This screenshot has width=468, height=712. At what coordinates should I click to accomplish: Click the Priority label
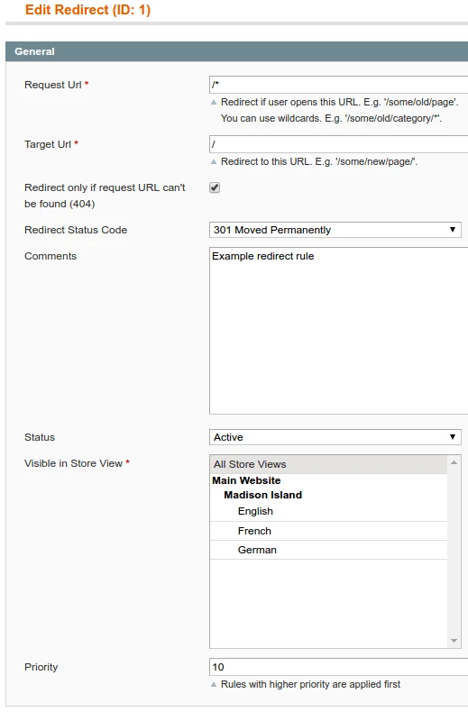[x=41, y=667]
